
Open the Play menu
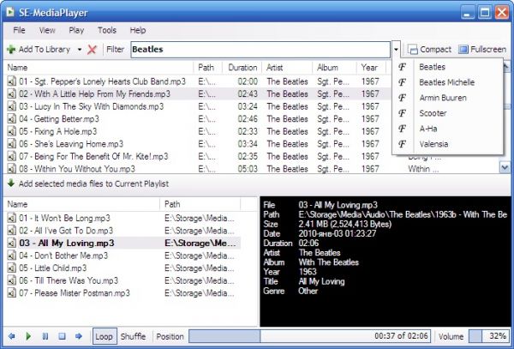76,30
